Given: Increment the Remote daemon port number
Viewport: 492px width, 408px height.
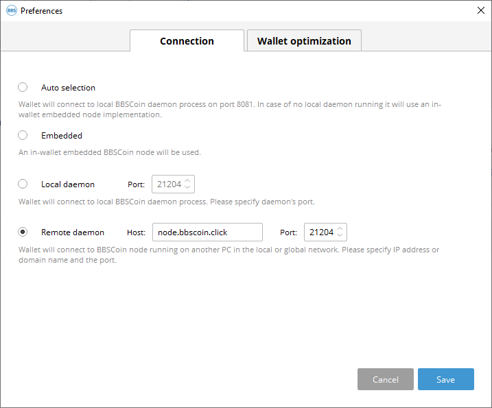Looking at the screenshot, I should tap(340, 229).
